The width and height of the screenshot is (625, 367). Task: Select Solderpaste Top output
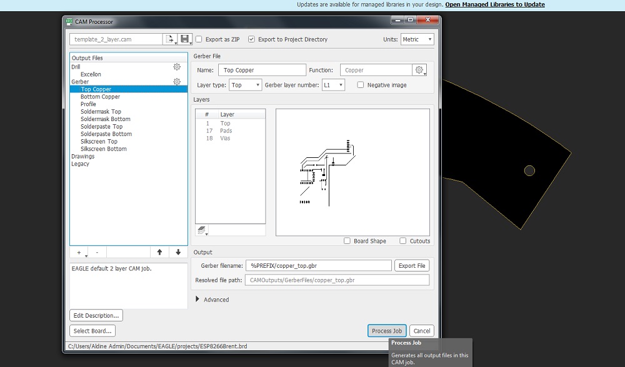pos(102,127)
